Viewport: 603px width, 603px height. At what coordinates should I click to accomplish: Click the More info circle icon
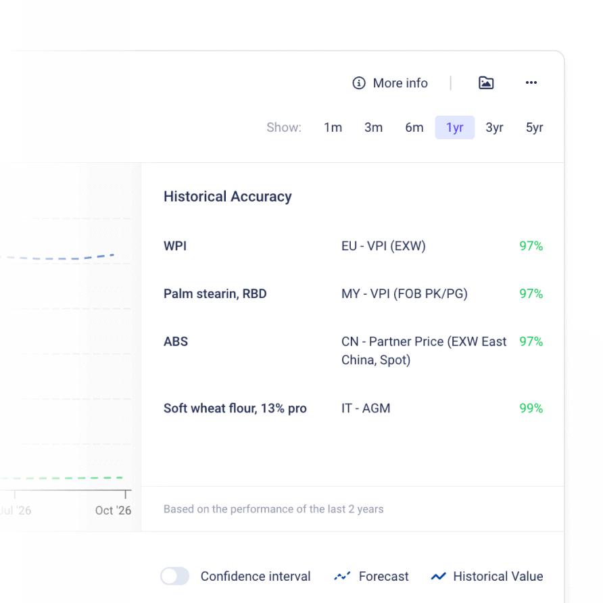(x=358, y=83)
